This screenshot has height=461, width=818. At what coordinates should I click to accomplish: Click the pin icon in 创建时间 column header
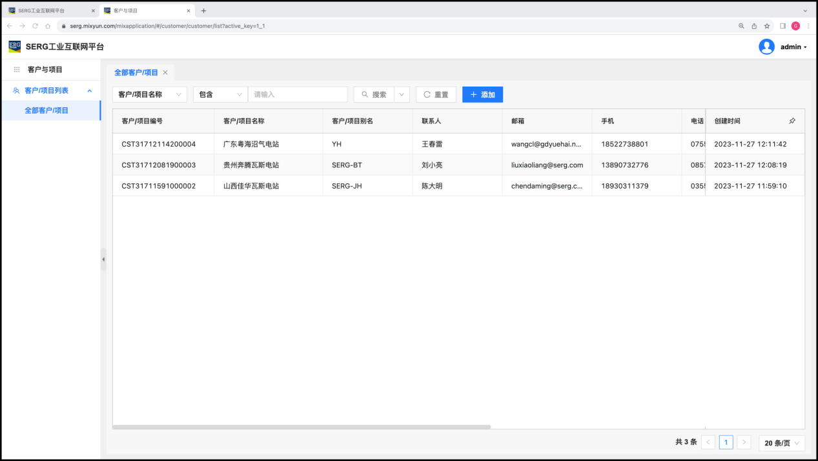[792, 121]
